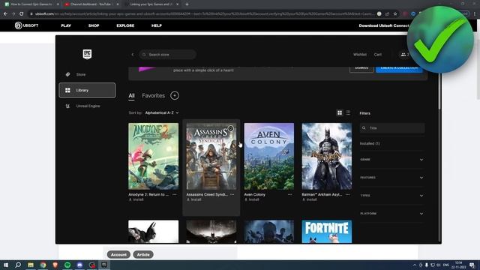Open options menu for Anodyne 2
Viewport: 480px width, 270px height.
pyautogui.click(x=175, y=194)
